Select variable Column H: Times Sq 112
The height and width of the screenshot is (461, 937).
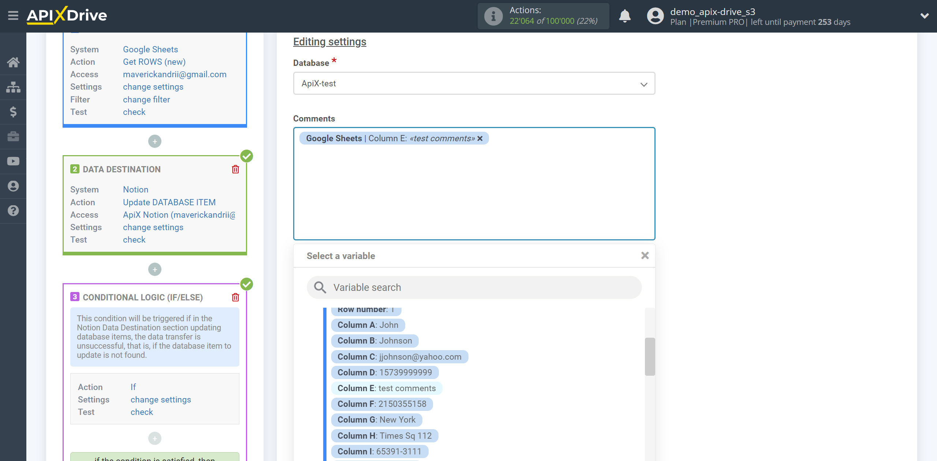(x=384, y=436)
